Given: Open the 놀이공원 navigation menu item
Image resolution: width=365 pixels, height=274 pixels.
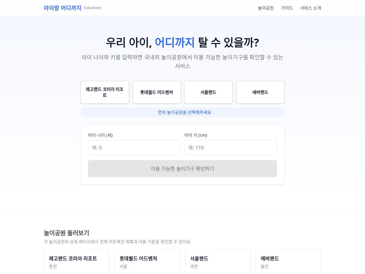Looking at the screenshot, I should point(266,8).
